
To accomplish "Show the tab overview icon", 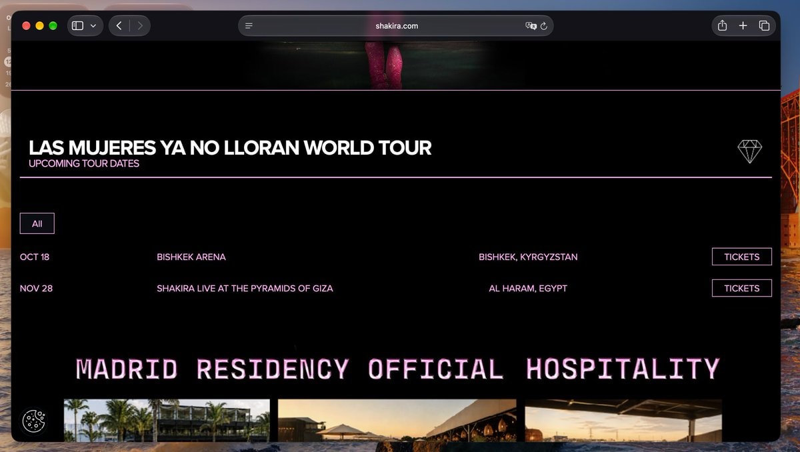I will pos(764,26).
